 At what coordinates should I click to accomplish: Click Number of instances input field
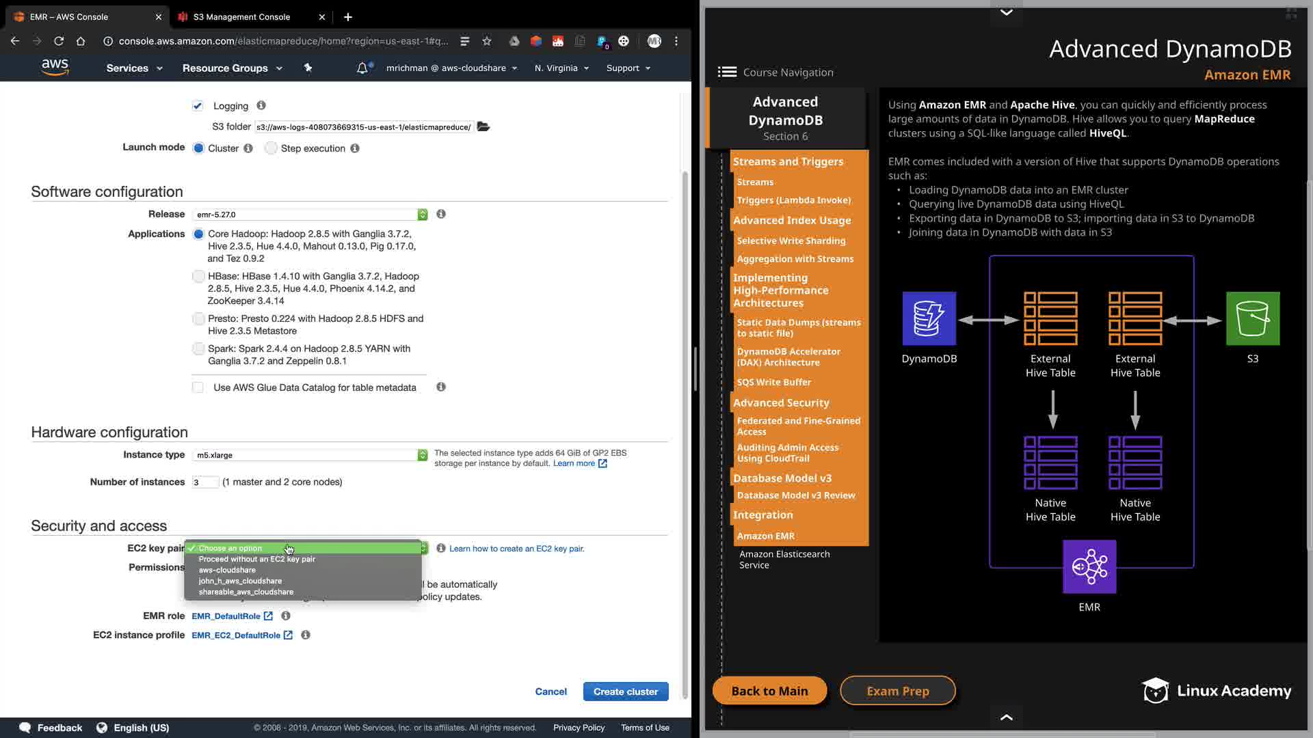coord(204,482)
